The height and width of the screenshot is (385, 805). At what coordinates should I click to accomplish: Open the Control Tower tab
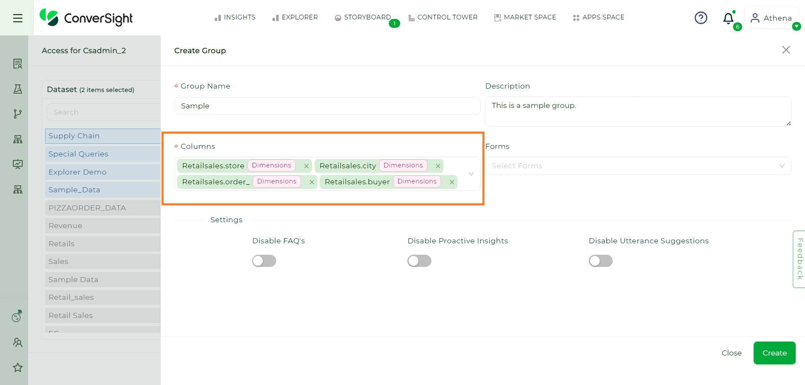coord(443,17)
